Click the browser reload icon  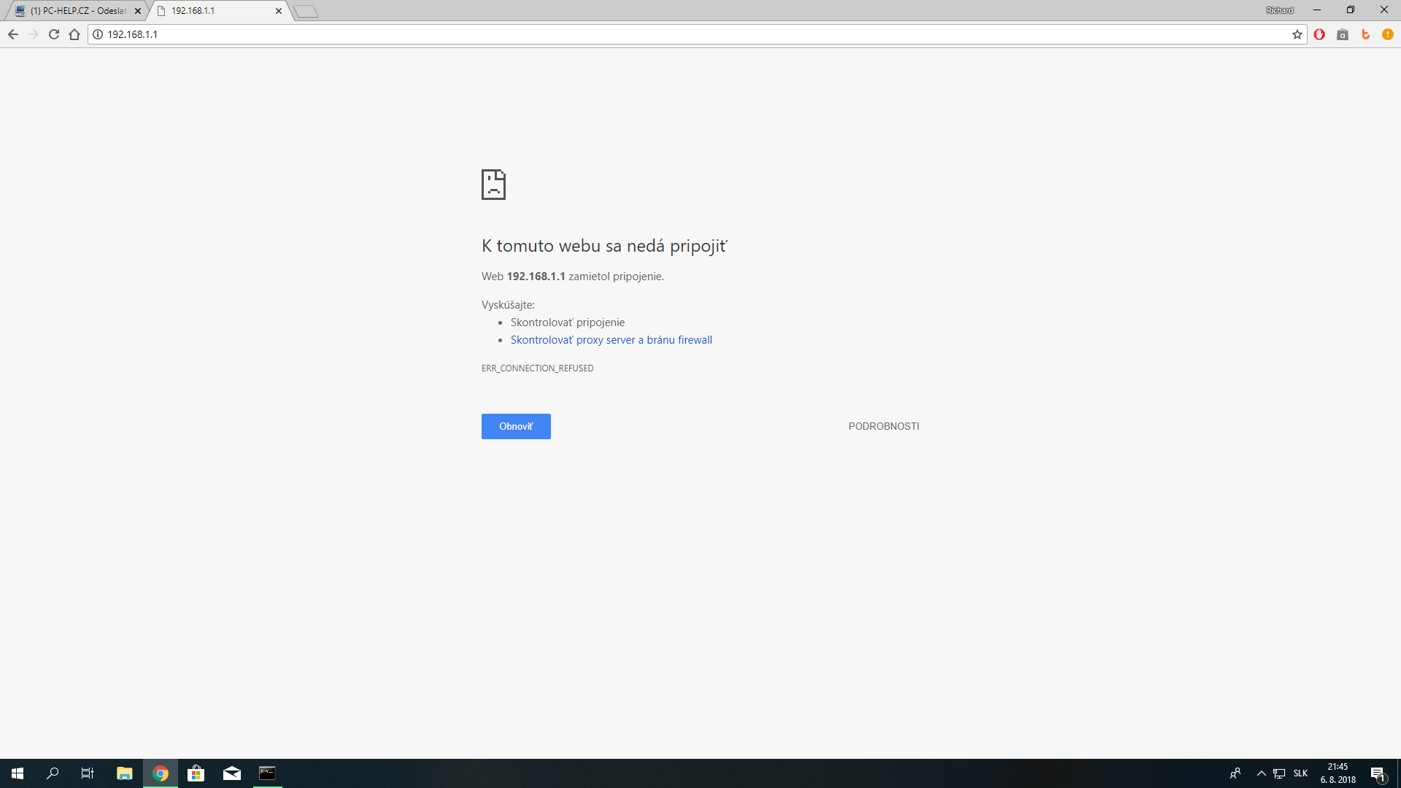point(54,34)
